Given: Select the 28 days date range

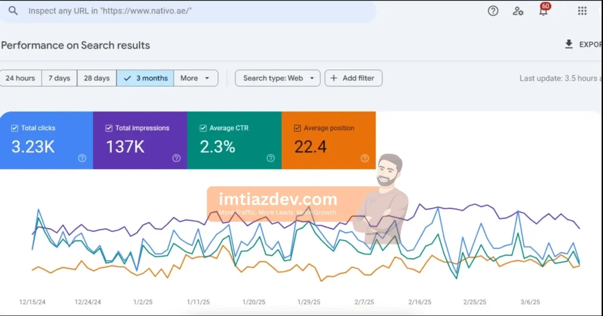Looking at the screenshot, I should point(97,78).
